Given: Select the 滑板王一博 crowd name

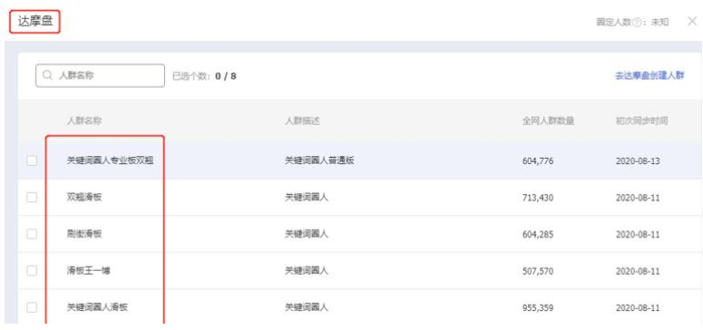Looking at the screenshot, I should [88, 271].
